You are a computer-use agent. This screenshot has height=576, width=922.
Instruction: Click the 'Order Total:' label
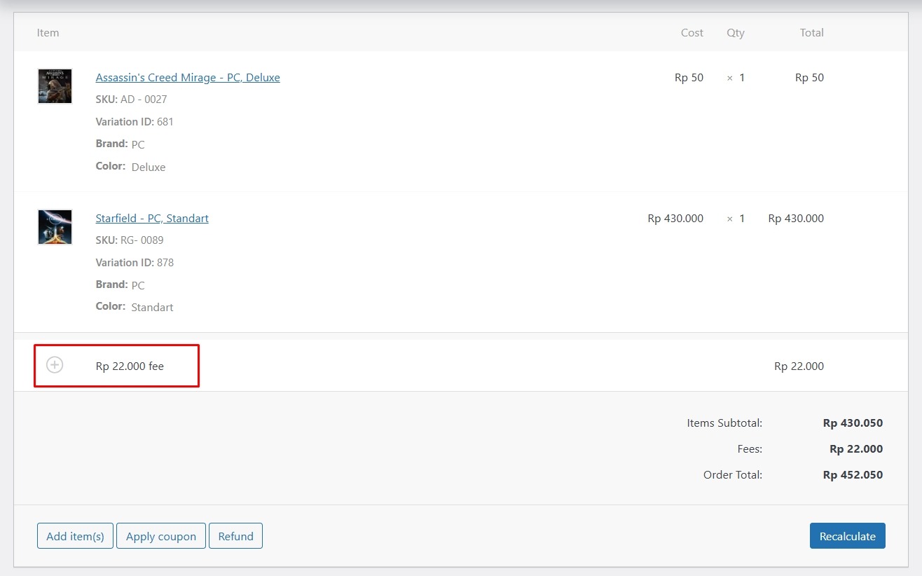click(x=733, y=475)
